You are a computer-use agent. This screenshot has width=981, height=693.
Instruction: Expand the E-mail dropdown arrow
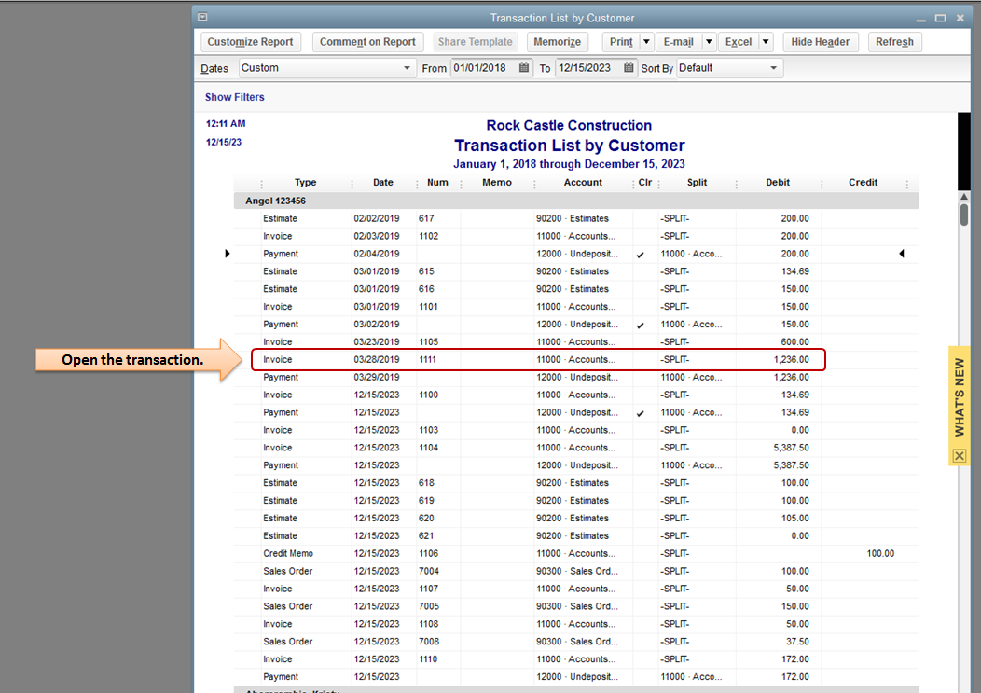pos(709,42)
